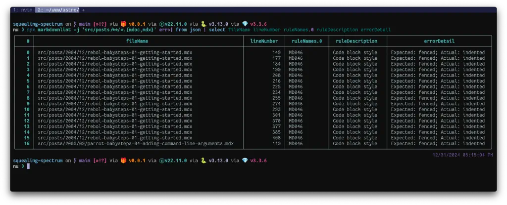Click the parrot-babysteps-04 file name in row 16

(136, 143)
